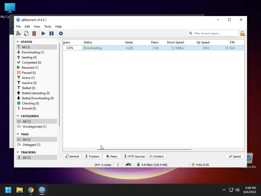
Task: Click the Add torrent link icon
Action: (x=18, y=33)
